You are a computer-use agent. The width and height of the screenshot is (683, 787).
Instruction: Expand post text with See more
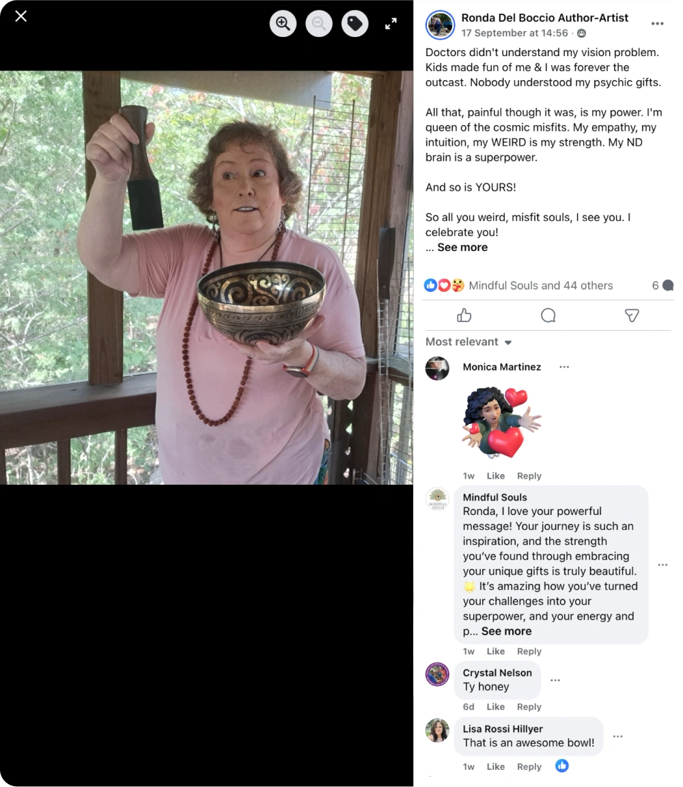(x=462, y=247)
